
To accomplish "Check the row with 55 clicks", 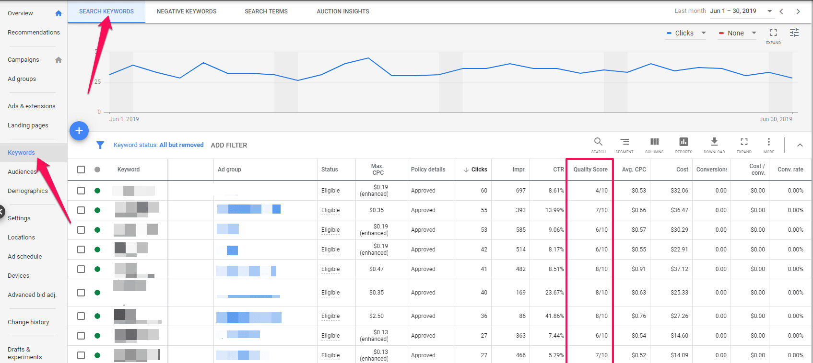I will (81, 210).
